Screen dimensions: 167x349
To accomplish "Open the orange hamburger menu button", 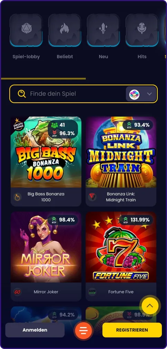I will tap(83, 330).
